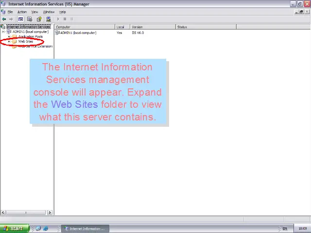Click the ADMIN1 computer icon in the list pane
311x233 pixels.
coord(57,33)
